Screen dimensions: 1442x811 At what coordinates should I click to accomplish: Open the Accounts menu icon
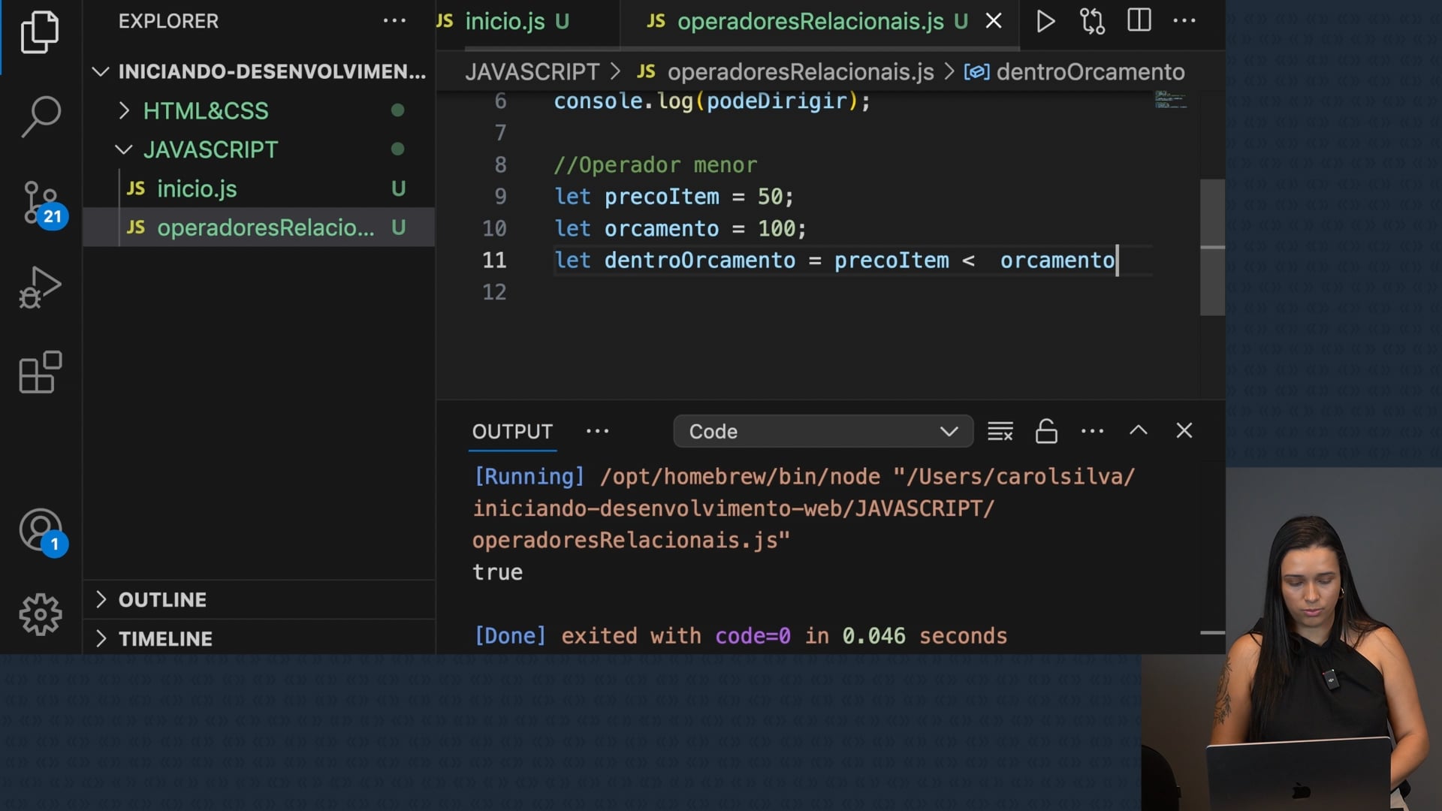(41, 530)
